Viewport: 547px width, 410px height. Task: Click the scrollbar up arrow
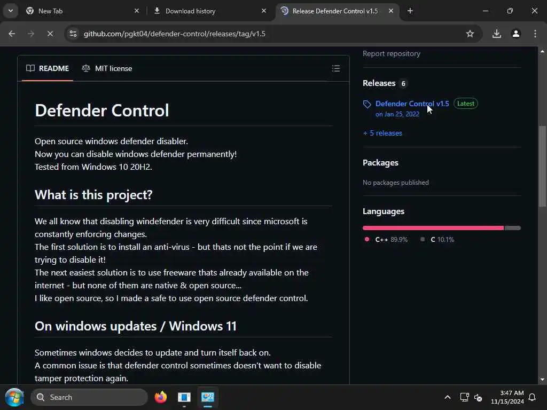click(542, 51)
